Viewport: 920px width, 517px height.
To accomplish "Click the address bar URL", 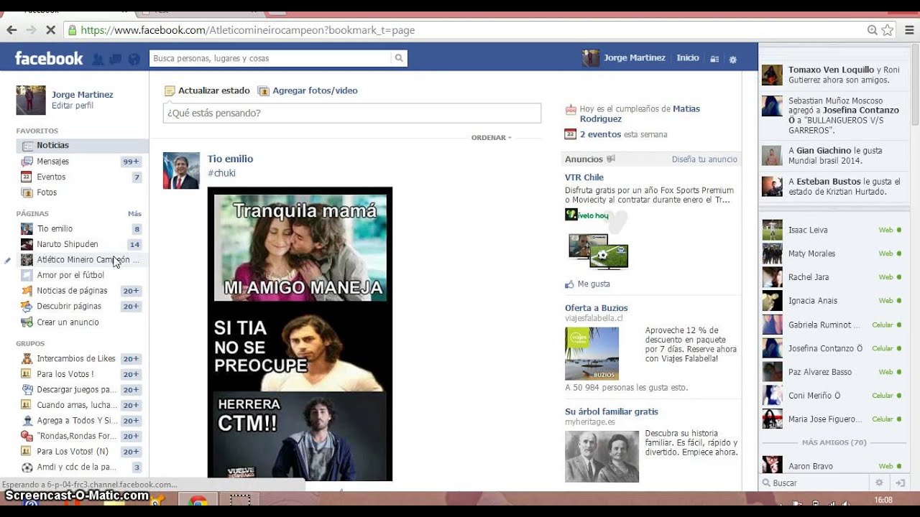I will (248, 30).
